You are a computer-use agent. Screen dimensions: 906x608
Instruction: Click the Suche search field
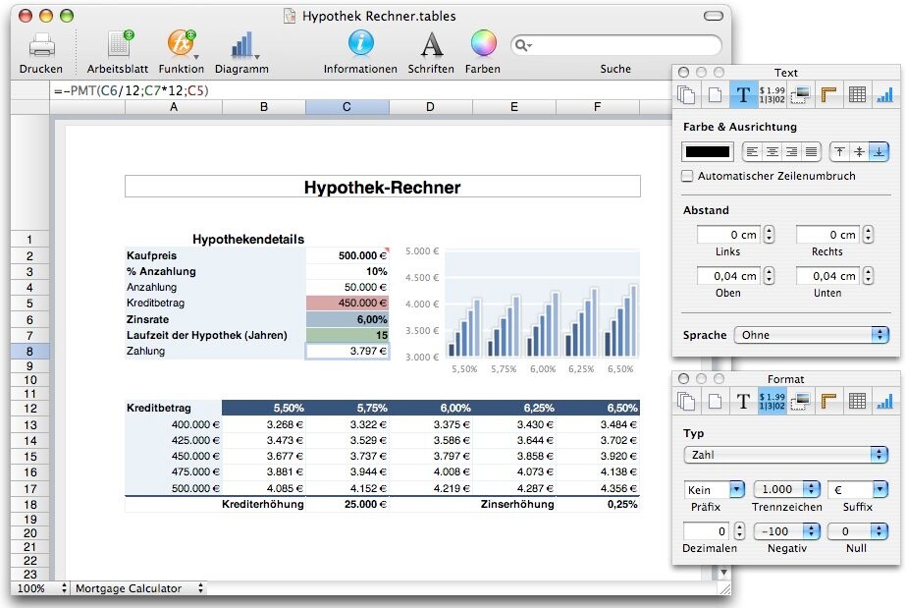pos(615,45)
